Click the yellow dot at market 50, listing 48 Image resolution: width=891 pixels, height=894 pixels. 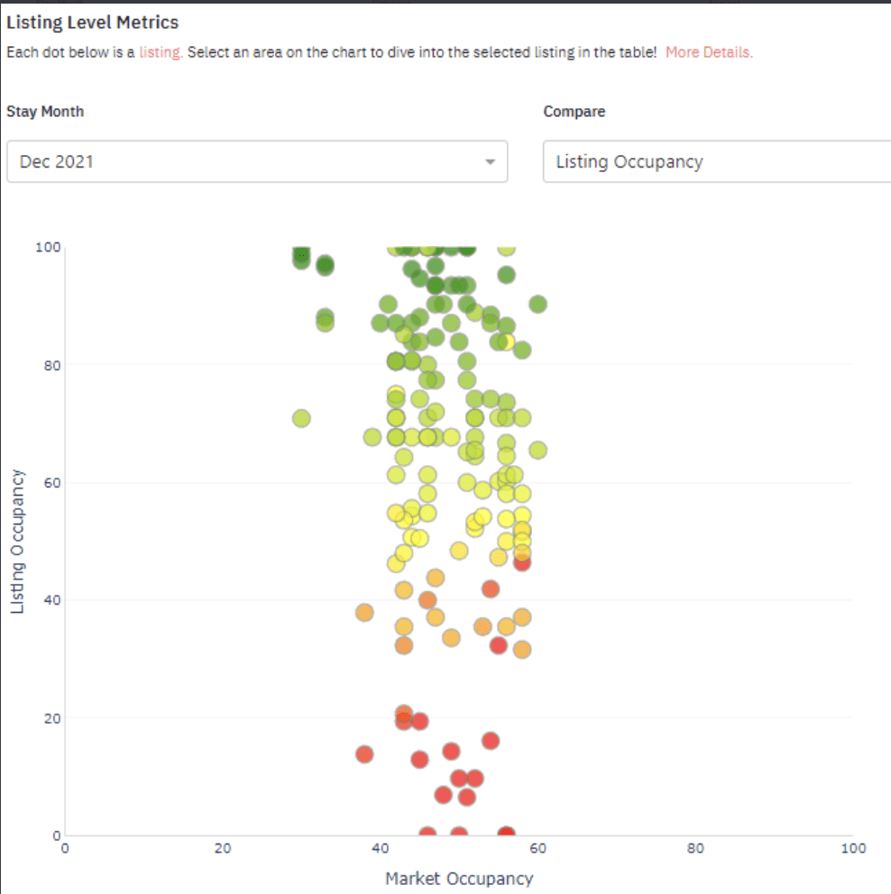tap(459, 551)
